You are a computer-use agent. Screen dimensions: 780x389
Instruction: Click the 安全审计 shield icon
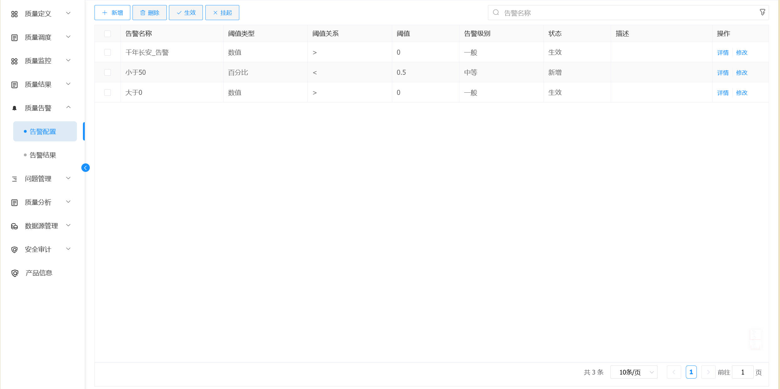pyautogui.click(x=14, y=249)
